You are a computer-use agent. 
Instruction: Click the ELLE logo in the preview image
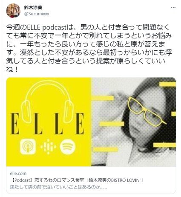(x=47, y=124)
